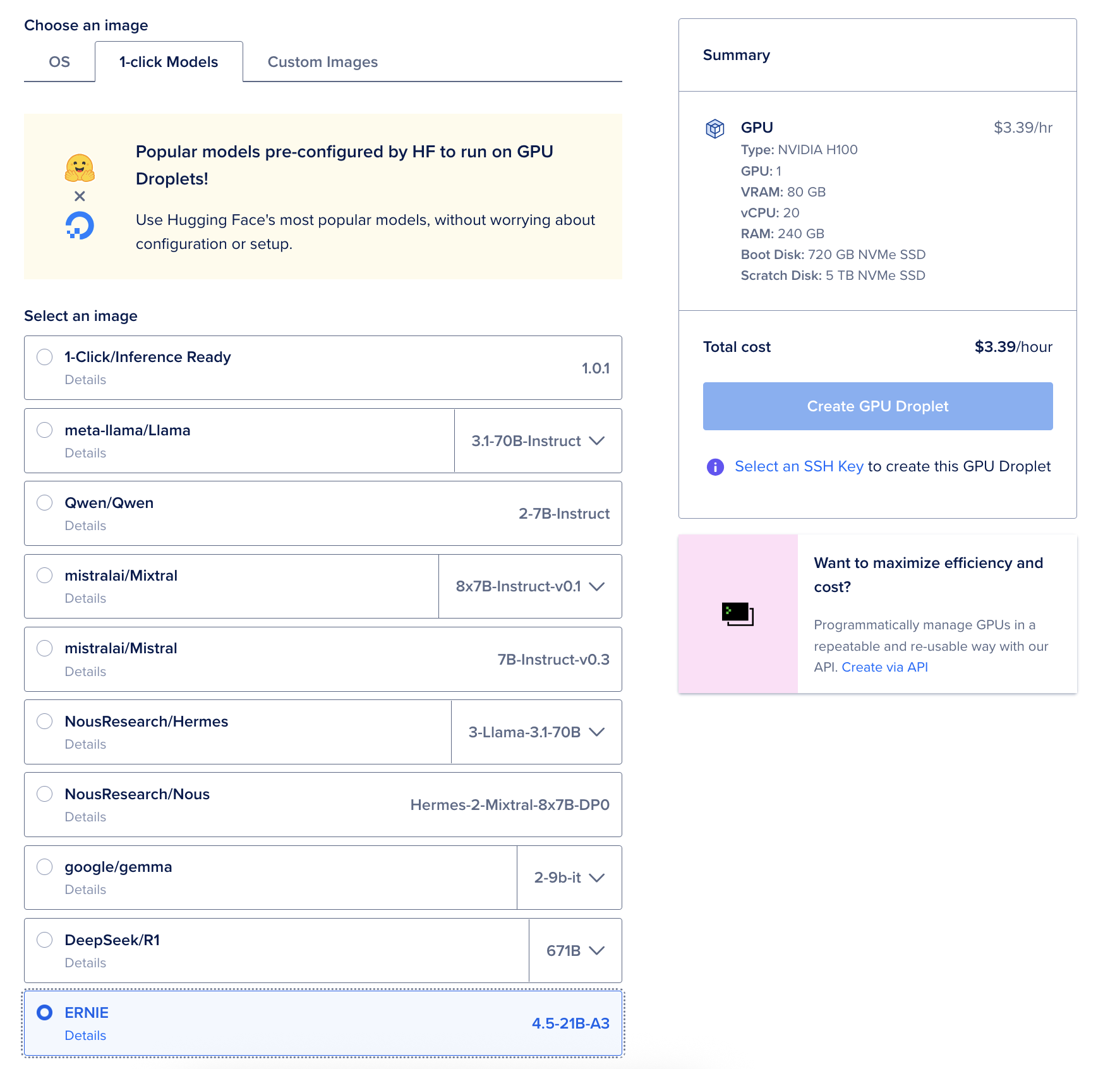The image size is (1103, 1069).
Task: Click the vCPU: 20 line
Action: pyautogui.click(x=769, y=213)
